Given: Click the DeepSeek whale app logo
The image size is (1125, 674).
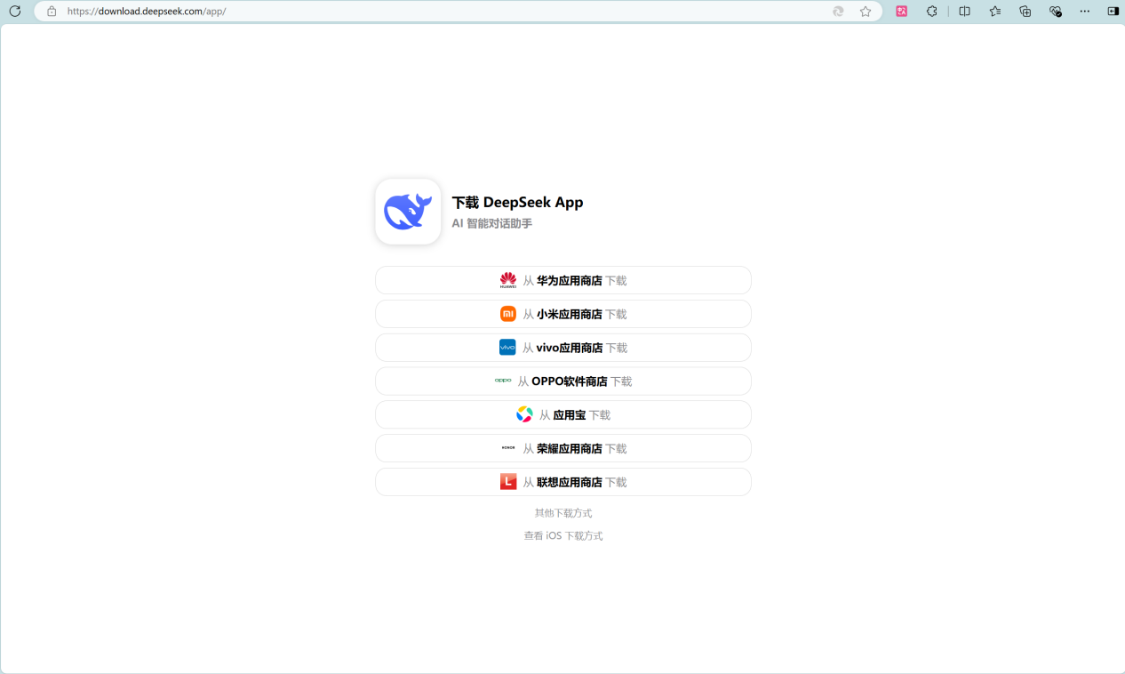Looking at the screenshot, I should (408, 212).
